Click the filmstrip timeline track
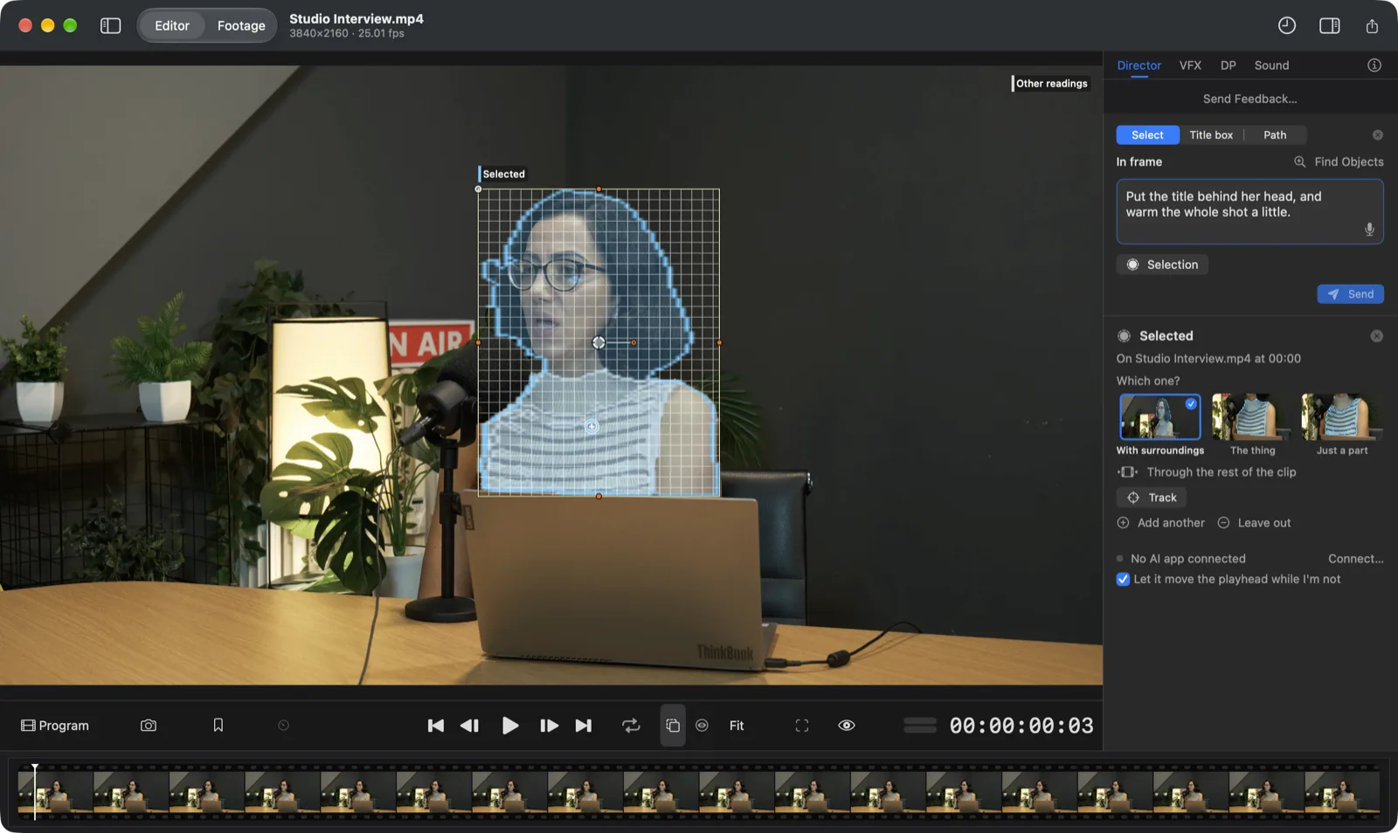This screenshot has height=833, width=1398. [699, 792]
